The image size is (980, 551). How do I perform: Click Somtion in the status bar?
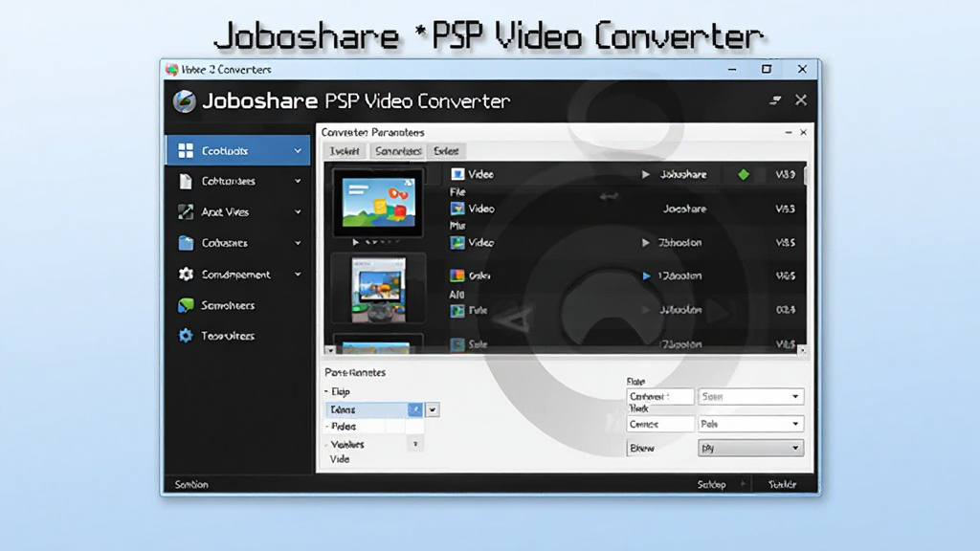coord(191,485)
